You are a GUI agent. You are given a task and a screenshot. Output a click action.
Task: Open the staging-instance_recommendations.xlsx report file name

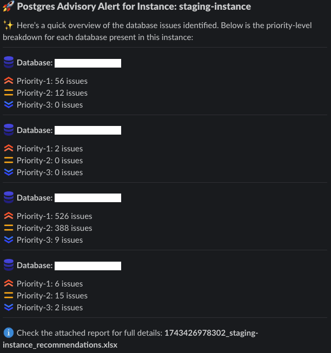(130, 338)
